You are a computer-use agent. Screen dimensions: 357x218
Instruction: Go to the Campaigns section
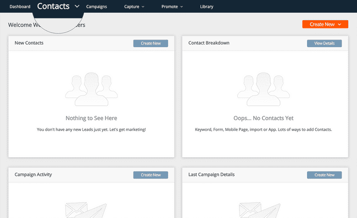[96, 7]
